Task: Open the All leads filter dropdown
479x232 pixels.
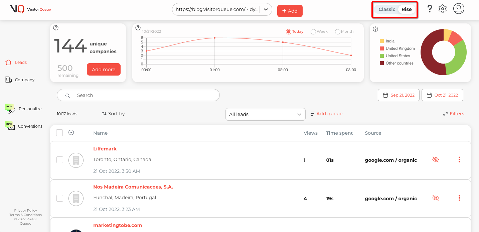Action: (265, 114)
